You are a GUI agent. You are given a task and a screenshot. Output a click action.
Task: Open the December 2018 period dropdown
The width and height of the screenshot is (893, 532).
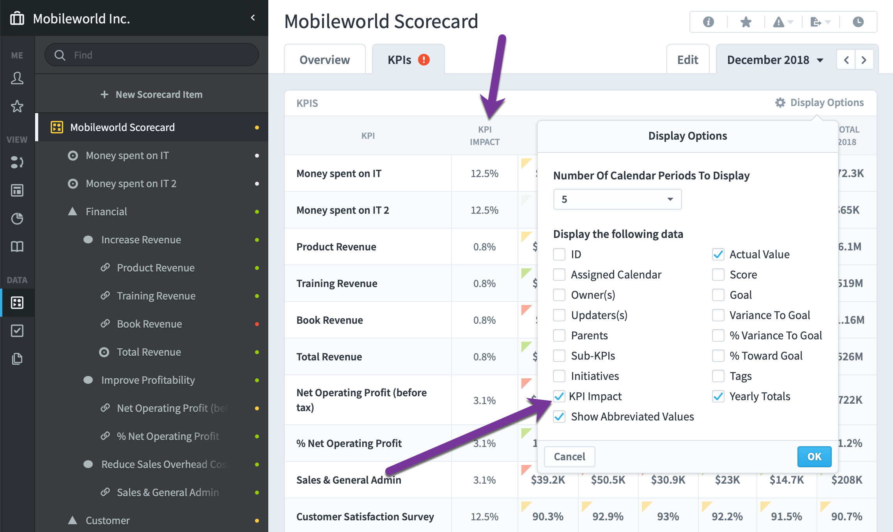[x=775, y=60]
